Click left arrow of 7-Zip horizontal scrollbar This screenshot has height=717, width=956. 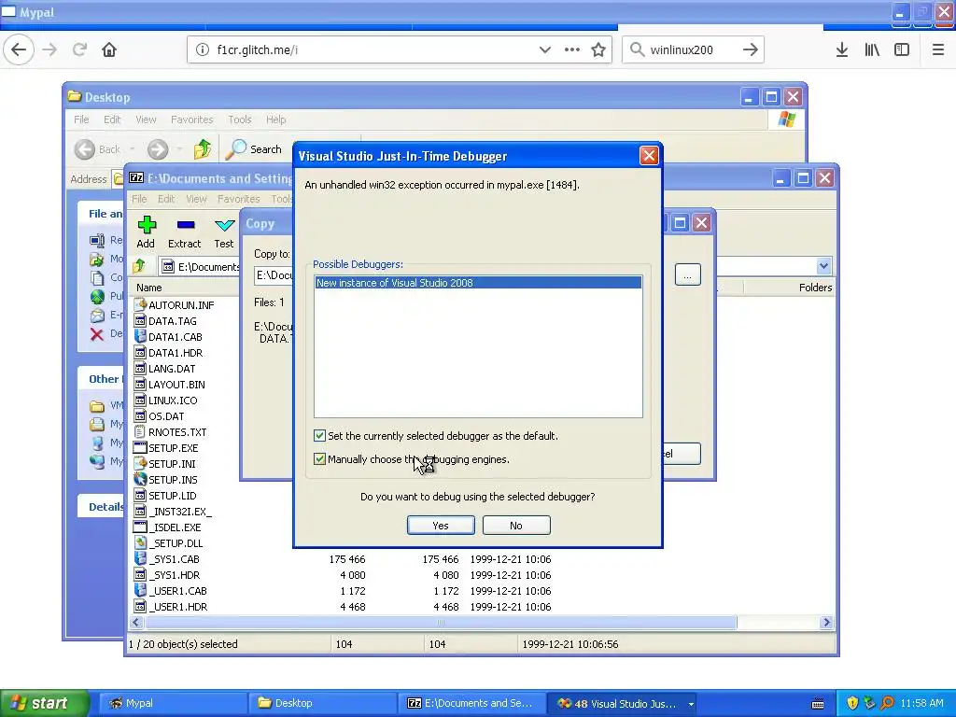136,623
